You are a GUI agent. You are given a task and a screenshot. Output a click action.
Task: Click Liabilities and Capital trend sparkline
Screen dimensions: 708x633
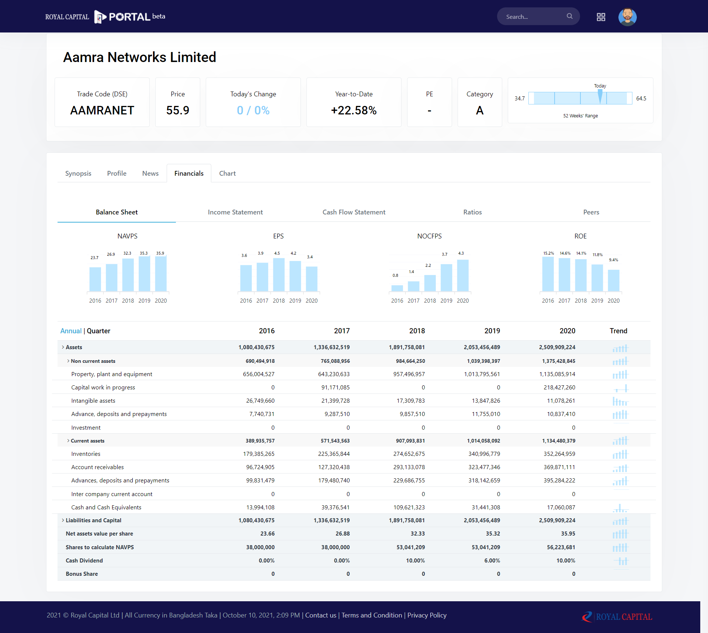coord(620,521)
